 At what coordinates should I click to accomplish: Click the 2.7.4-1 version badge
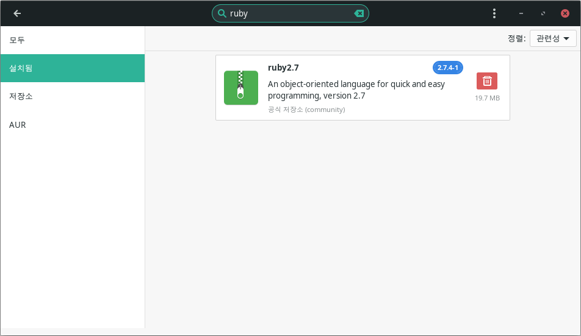click(447, 68)
